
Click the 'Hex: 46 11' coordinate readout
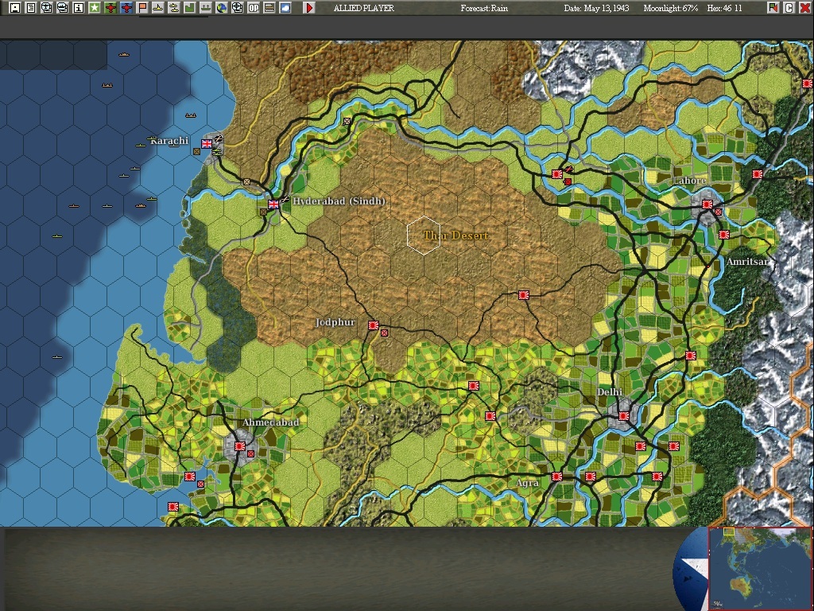tap(725, 8)
